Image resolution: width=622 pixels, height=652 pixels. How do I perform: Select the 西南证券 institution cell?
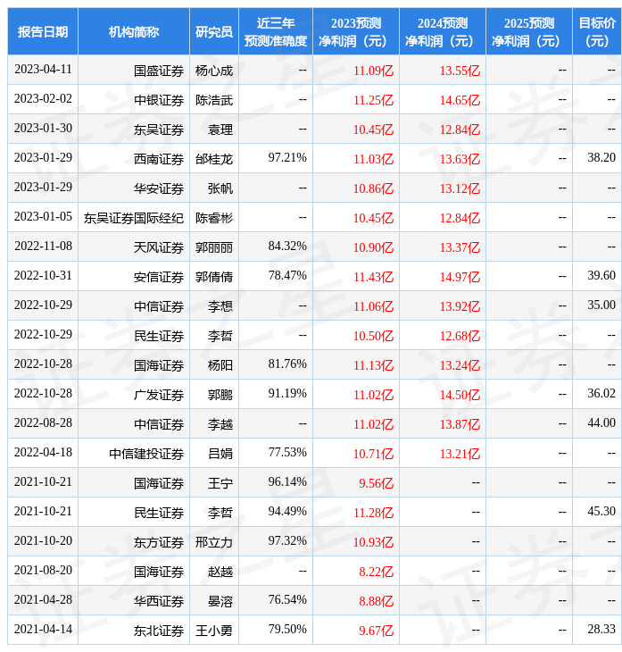pos(159,159)
